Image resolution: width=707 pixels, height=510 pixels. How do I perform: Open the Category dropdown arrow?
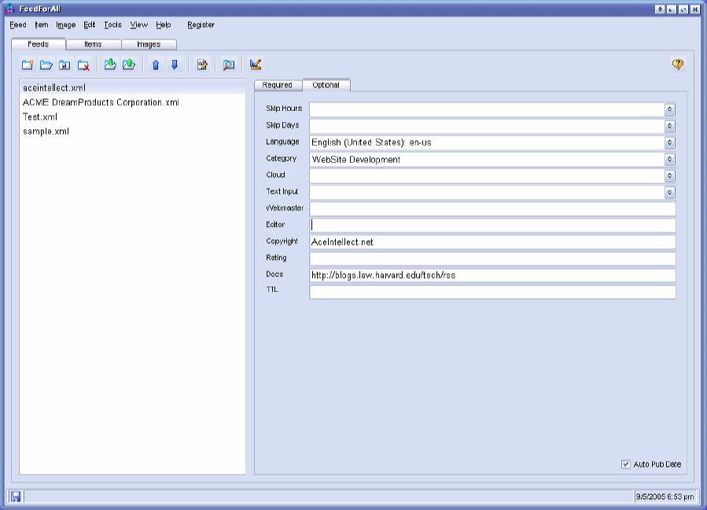coord(669,159)
